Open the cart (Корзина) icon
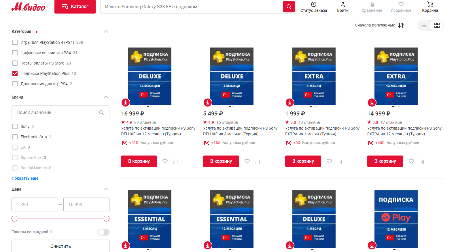This screenshot has height=252, width=473. (430, 7)
